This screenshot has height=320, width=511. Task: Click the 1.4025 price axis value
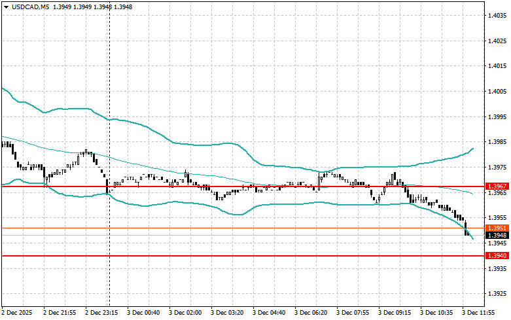(x=497, y=41)
